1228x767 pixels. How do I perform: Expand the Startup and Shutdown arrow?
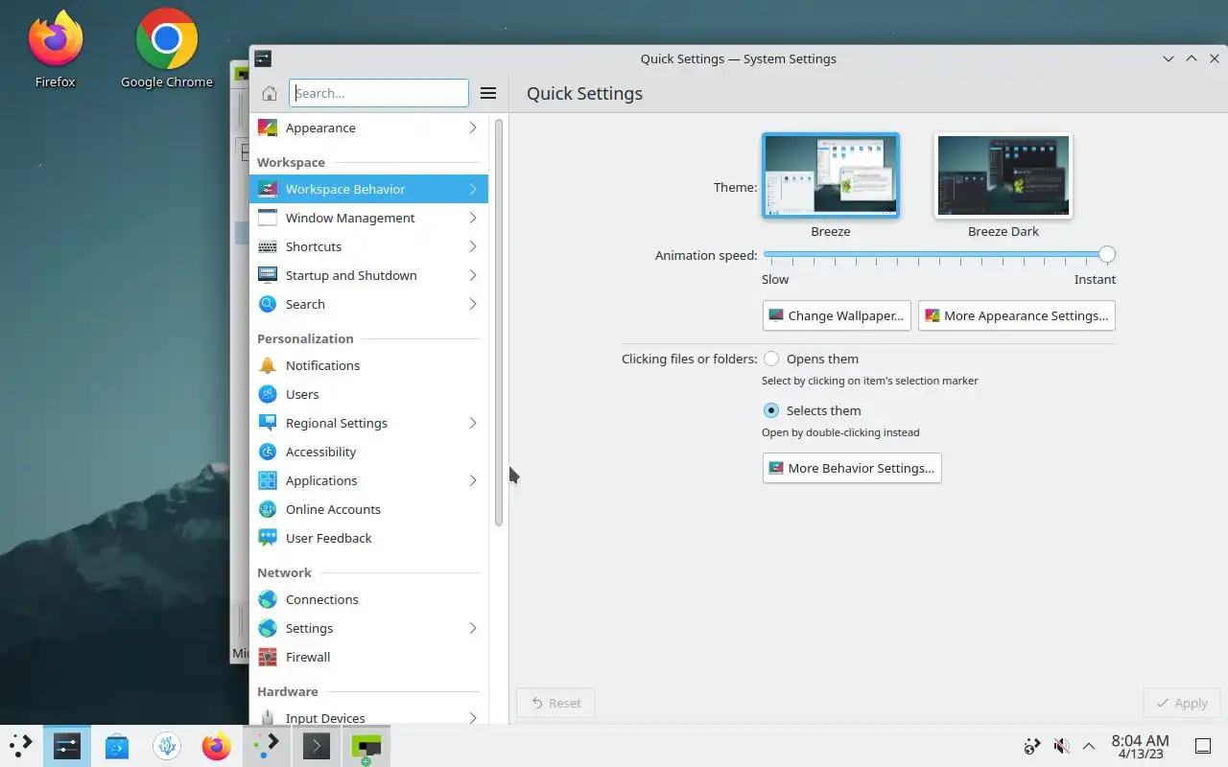click(x=473, y=275)
